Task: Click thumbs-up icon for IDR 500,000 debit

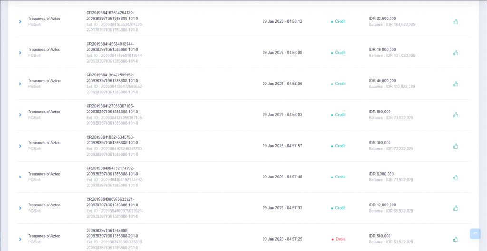Action: tap(456, 239)
